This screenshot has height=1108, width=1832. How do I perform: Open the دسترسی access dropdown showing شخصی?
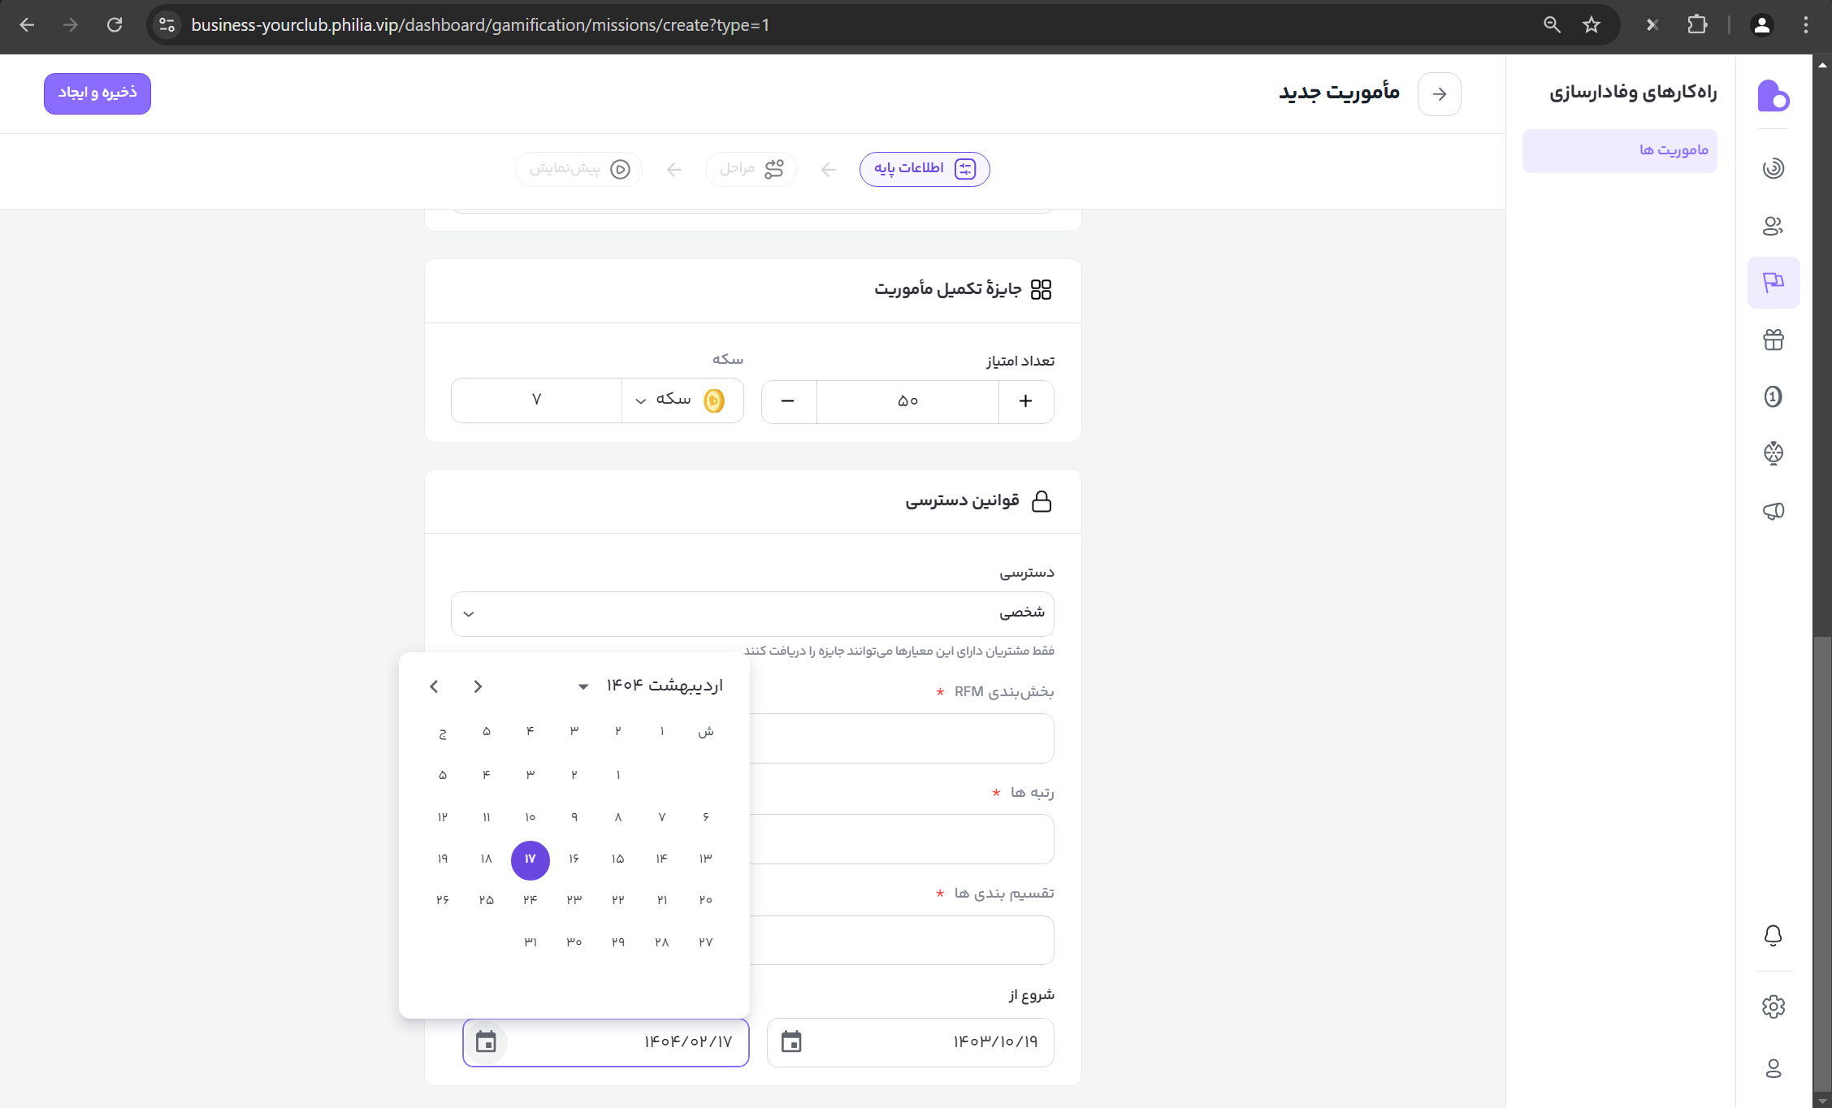tap(751, 613)
